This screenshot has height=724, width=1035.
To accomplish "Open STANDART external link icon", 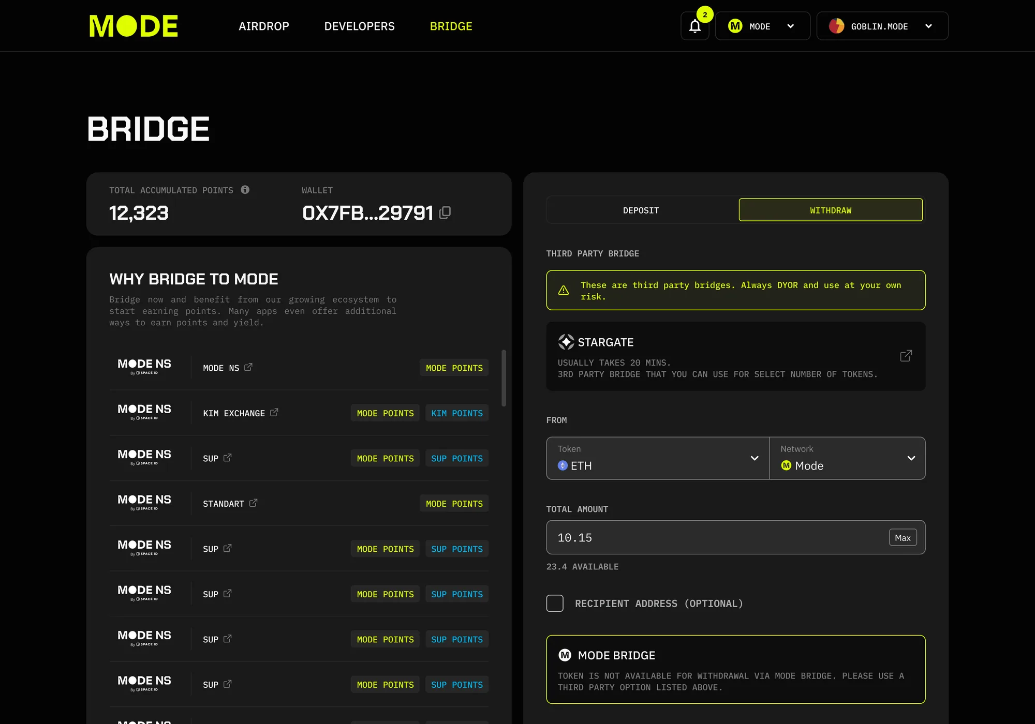I will coord(254,503).
